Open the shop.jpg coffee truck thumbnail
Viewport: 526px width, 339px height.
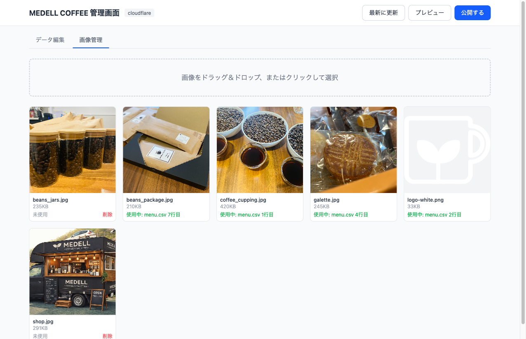[72, 271]
